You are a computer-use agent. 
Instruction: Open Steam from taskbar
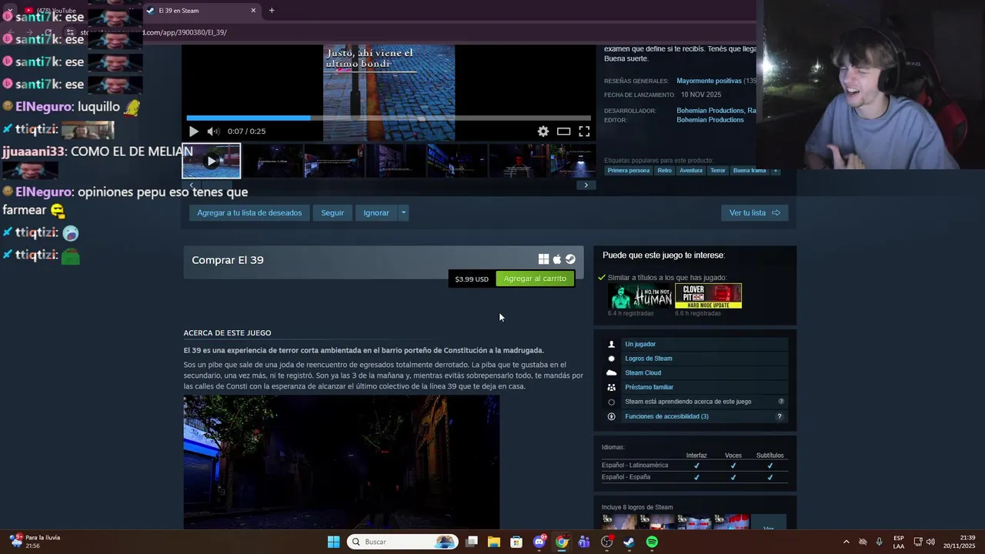pyautogui.click(x=629, y=542)
